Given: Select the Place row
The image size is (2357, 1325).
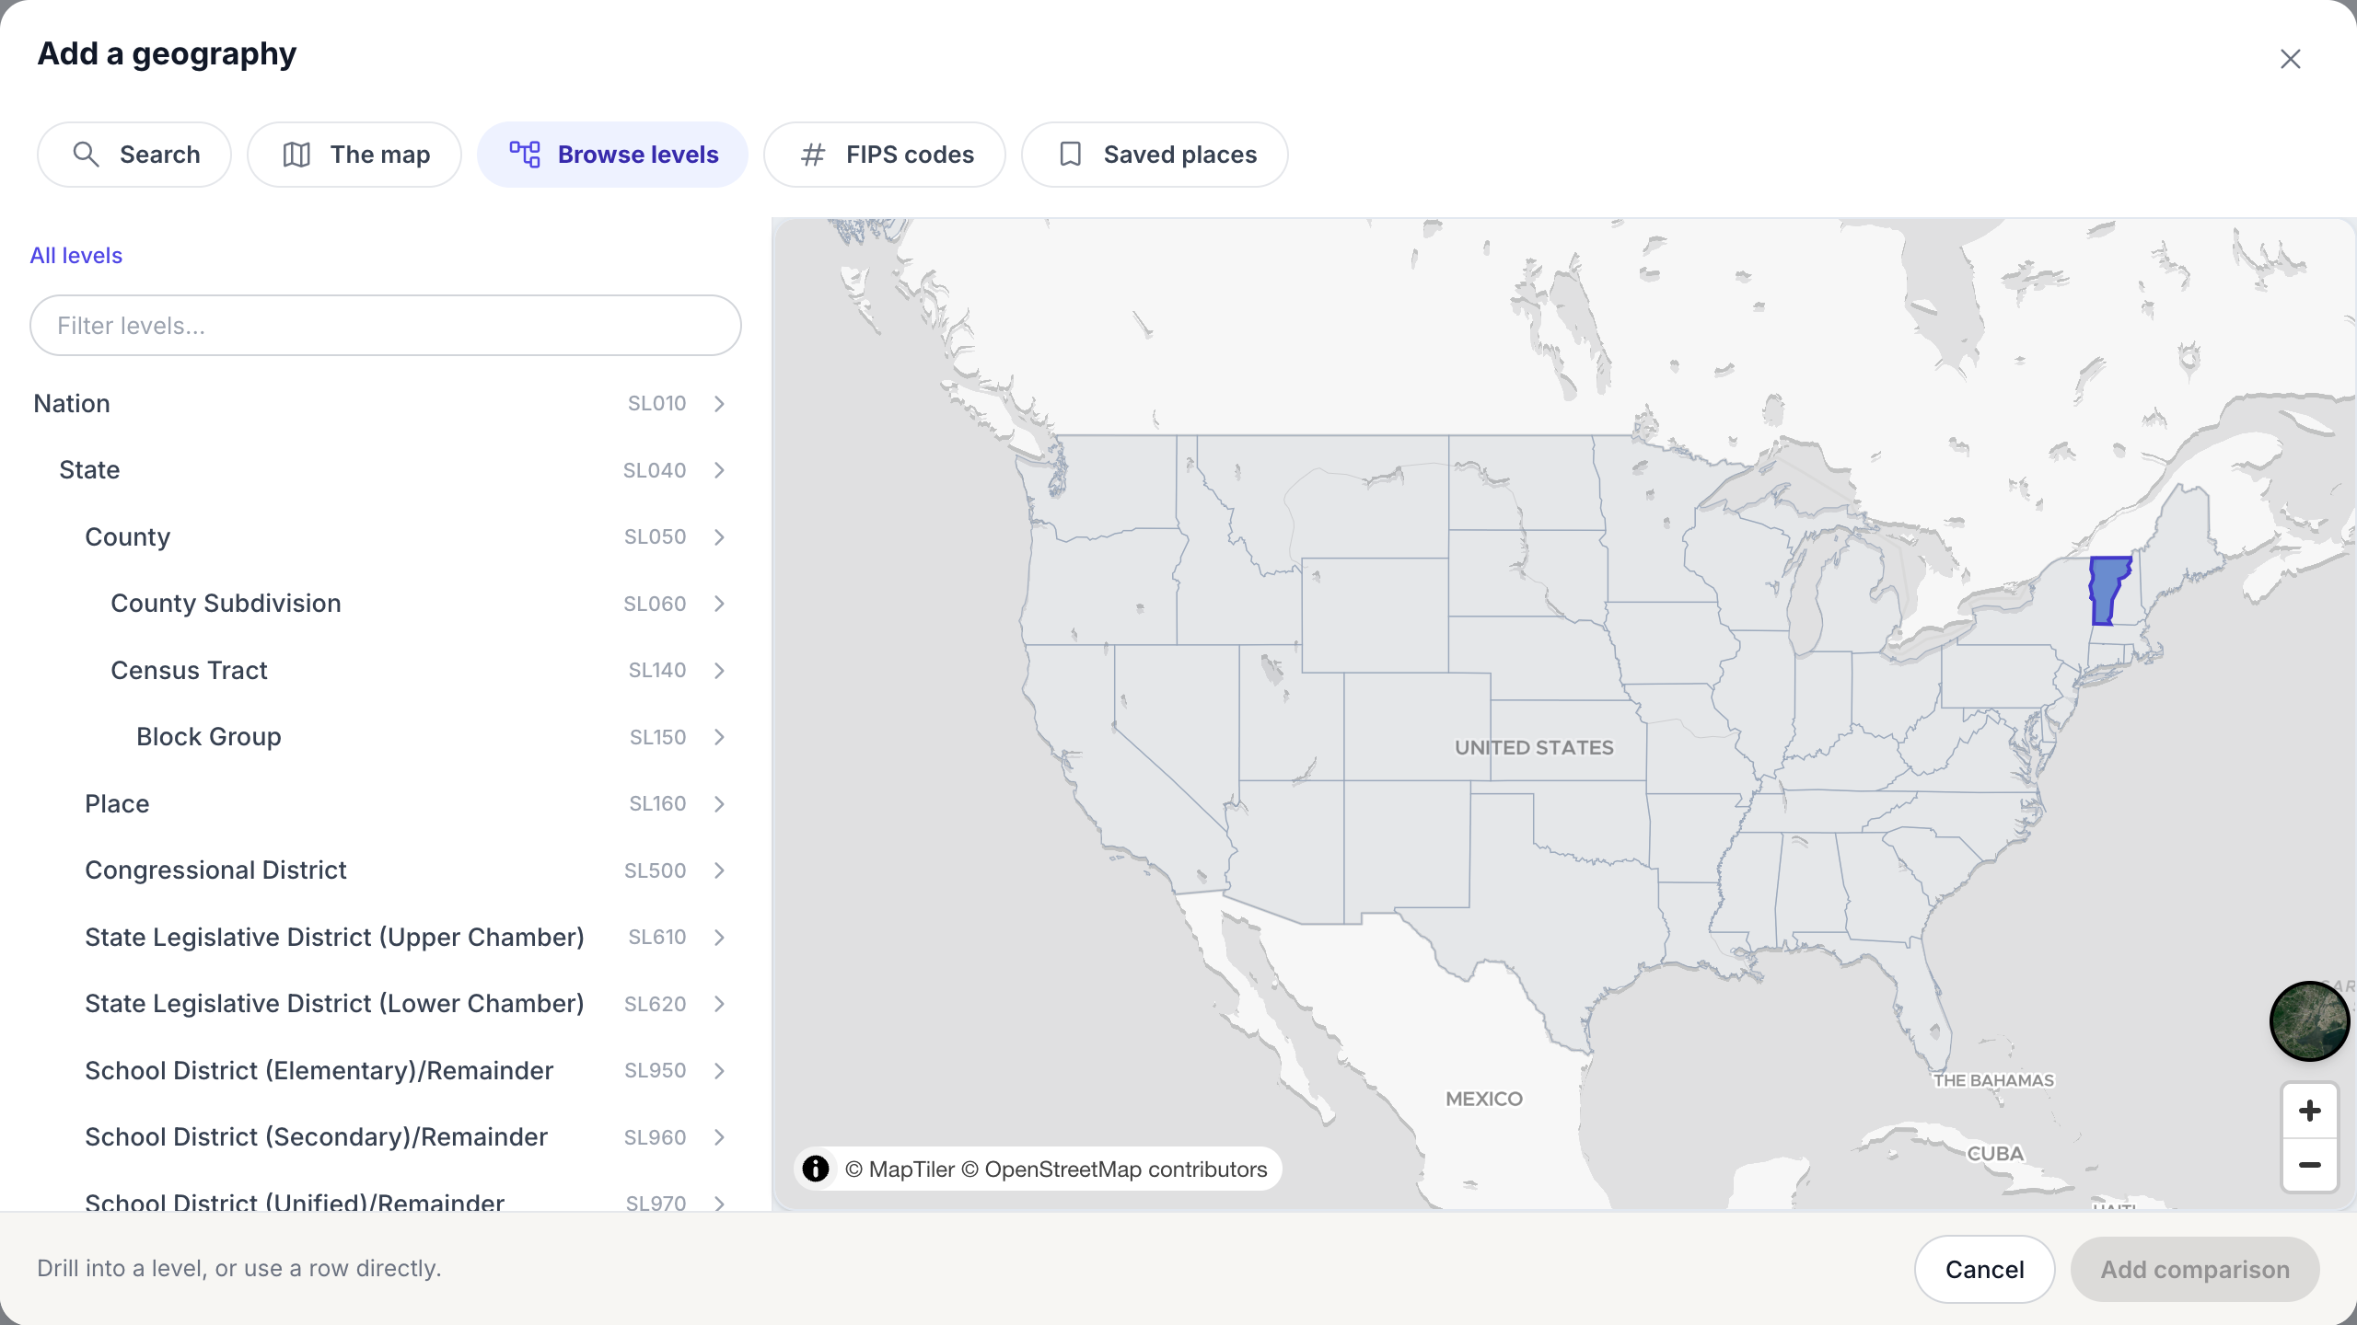Looking at the screenshot, I should click(x=385, y=804).
